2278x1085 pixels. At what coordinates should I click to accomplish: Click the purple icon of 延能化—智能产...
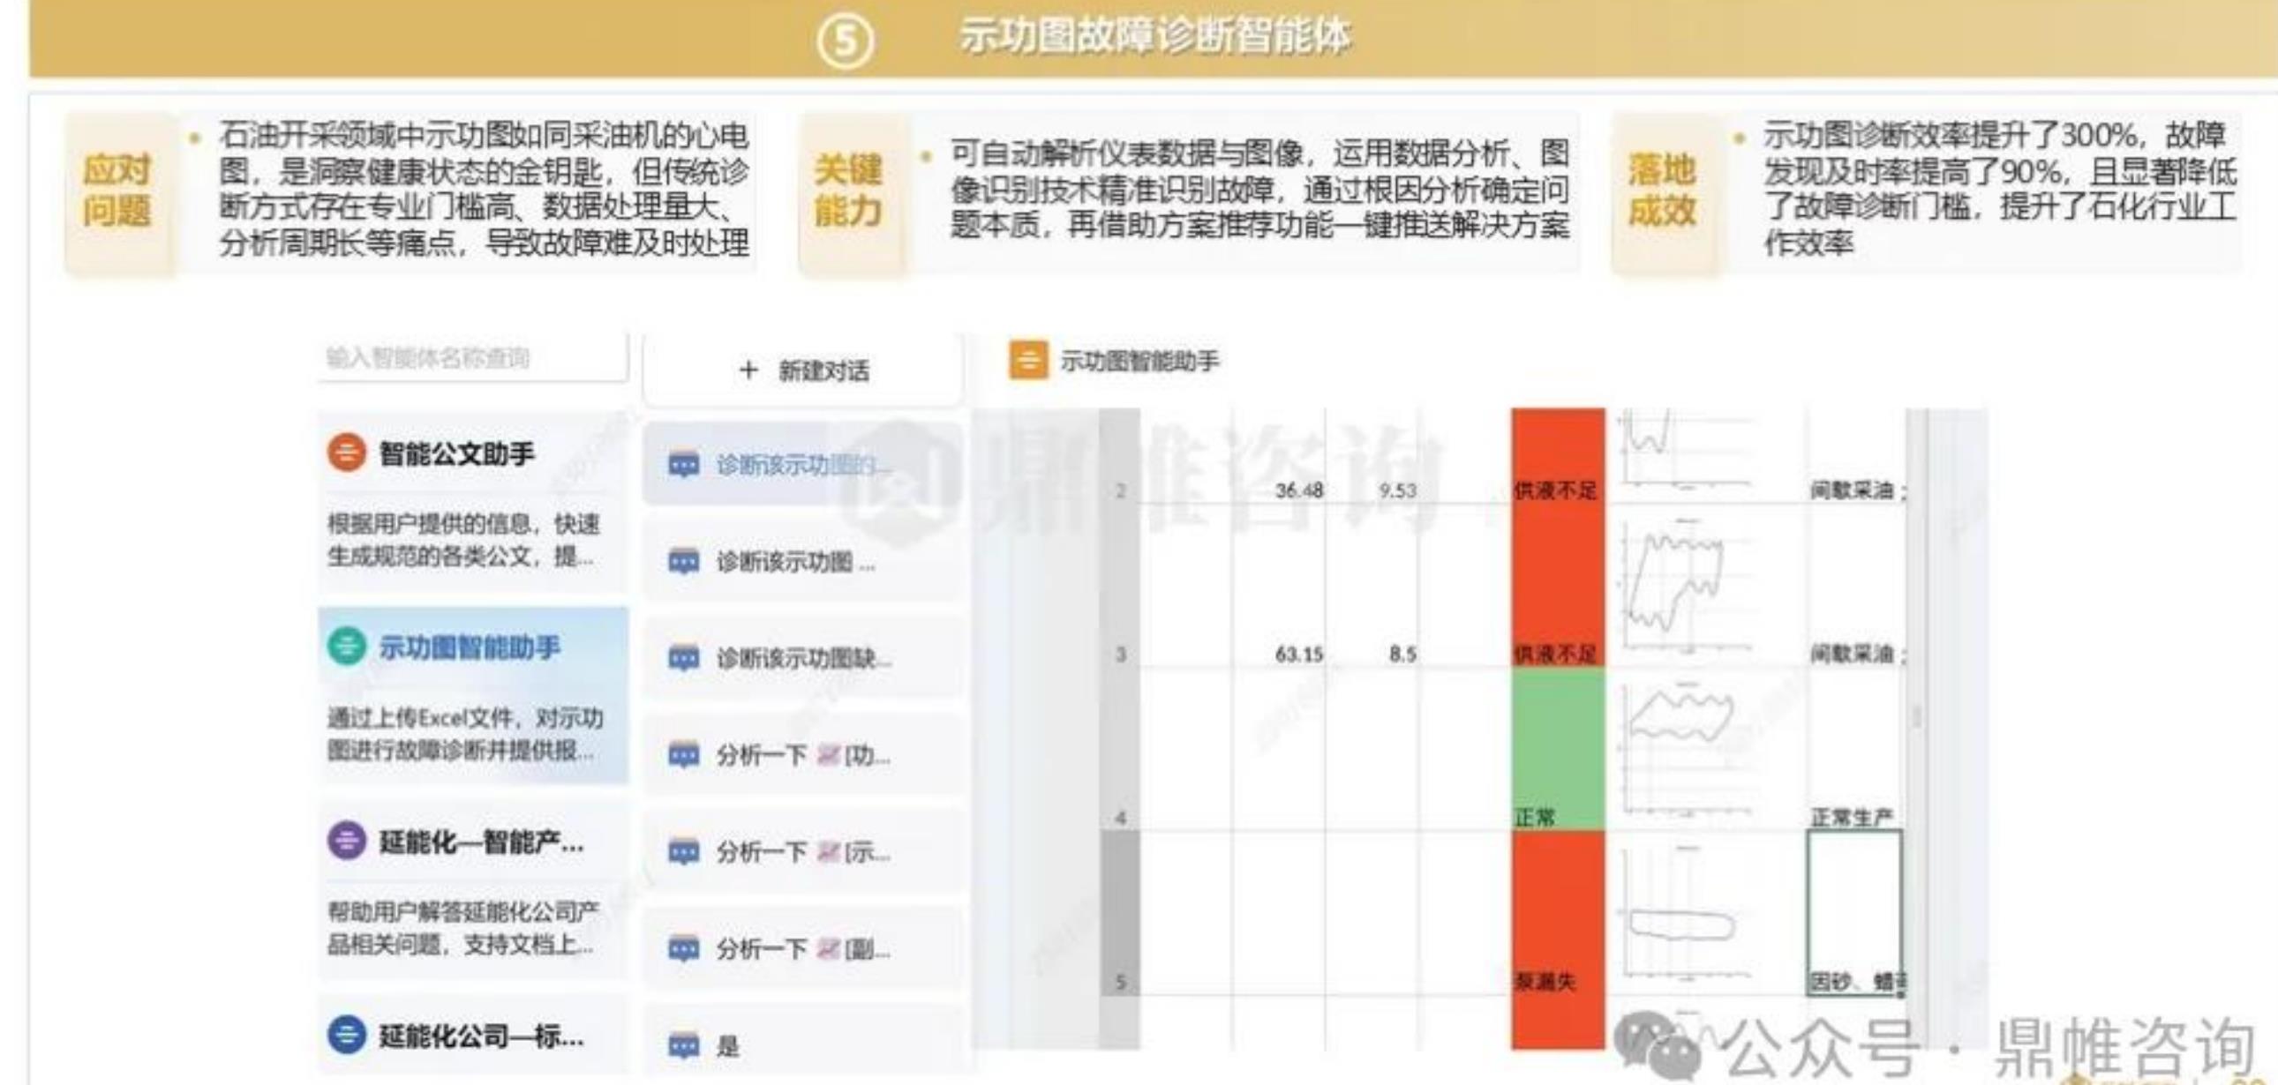point(347,841)
